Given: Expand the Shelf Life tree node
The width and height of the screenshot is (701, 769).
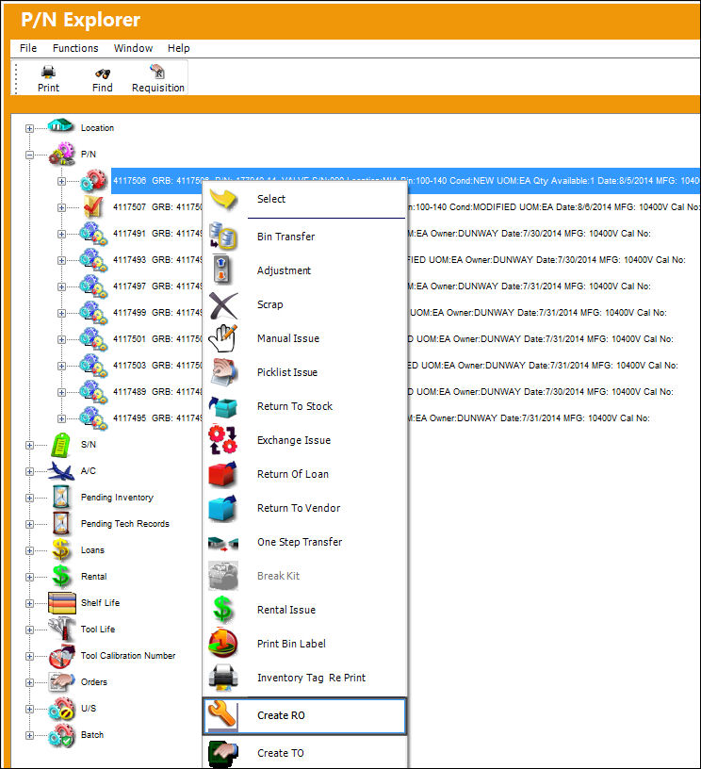Looking at the screenshot, I should [x=29, y=604].
